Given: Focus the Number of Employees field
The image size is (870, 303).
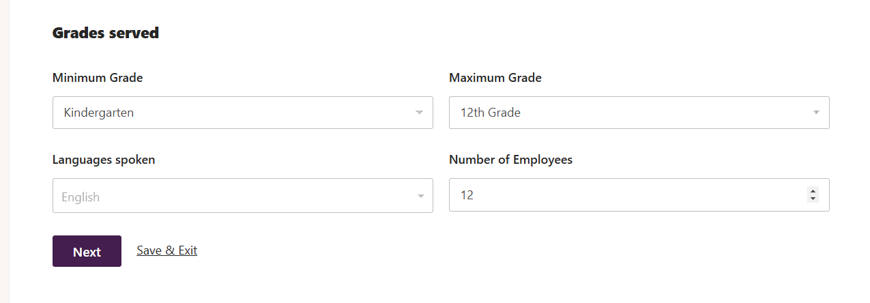Looking at the screenshot, I should [x=639, y=195].
